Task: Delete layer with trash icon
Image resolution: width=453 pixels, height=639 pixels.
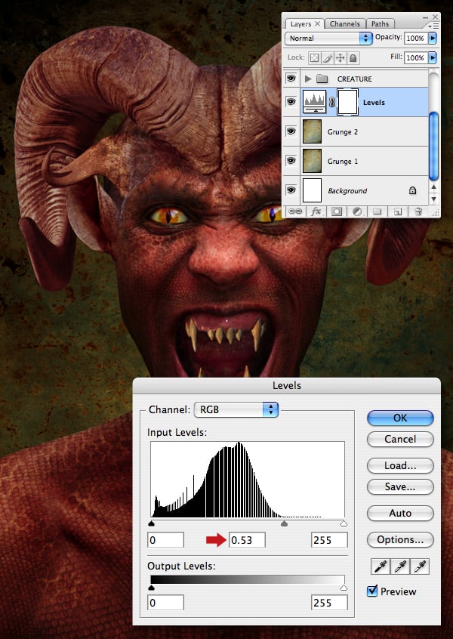Action: pos(418,211)
